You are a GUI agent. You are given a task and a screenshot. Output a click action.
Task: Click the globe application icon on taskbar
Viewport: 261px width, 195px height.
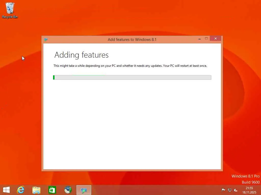click(68, 190)
